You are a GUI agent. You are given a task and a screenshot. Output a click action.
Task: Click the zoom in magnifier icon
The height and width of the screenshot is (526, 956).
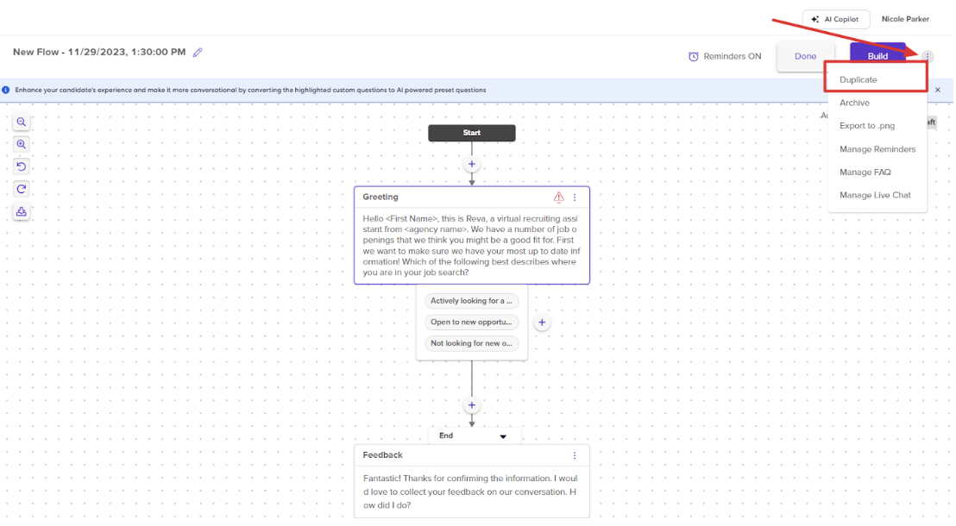click(22, 145)
